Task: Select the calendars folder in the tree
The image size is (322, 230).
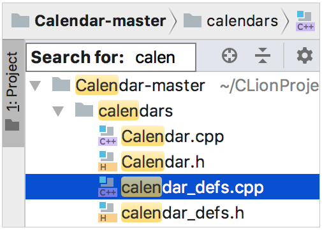Action: 136,111
